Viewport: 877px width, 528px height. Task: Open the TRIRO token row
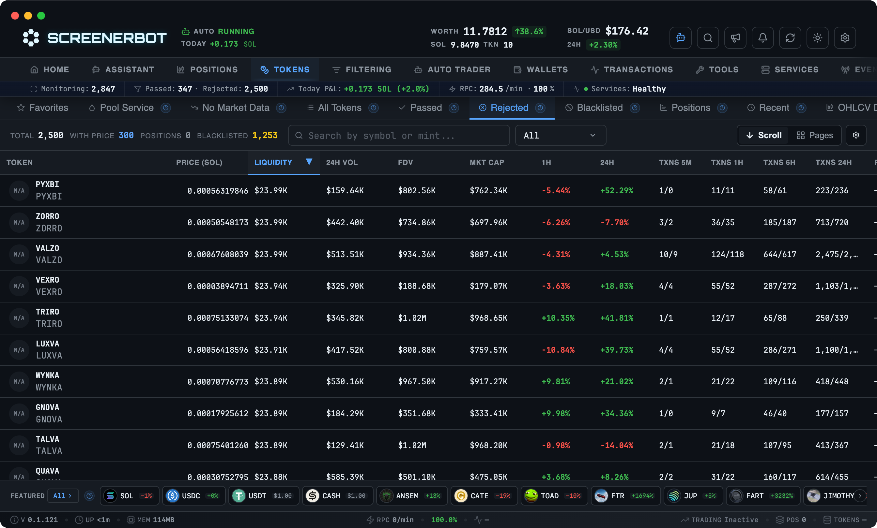pyautogui.click(x=438, y=318)
